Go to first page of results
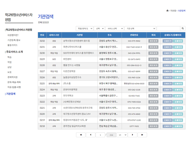The height and width of the screenshot is (144, 192). click(81, 135)
